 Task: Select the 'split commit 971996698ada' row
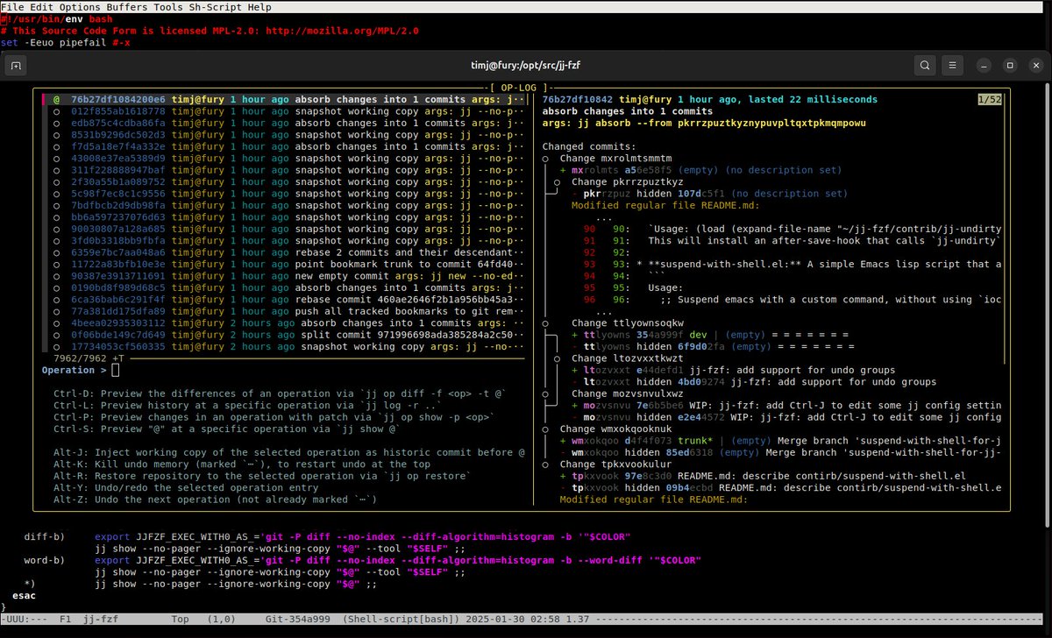click(284, 334)
